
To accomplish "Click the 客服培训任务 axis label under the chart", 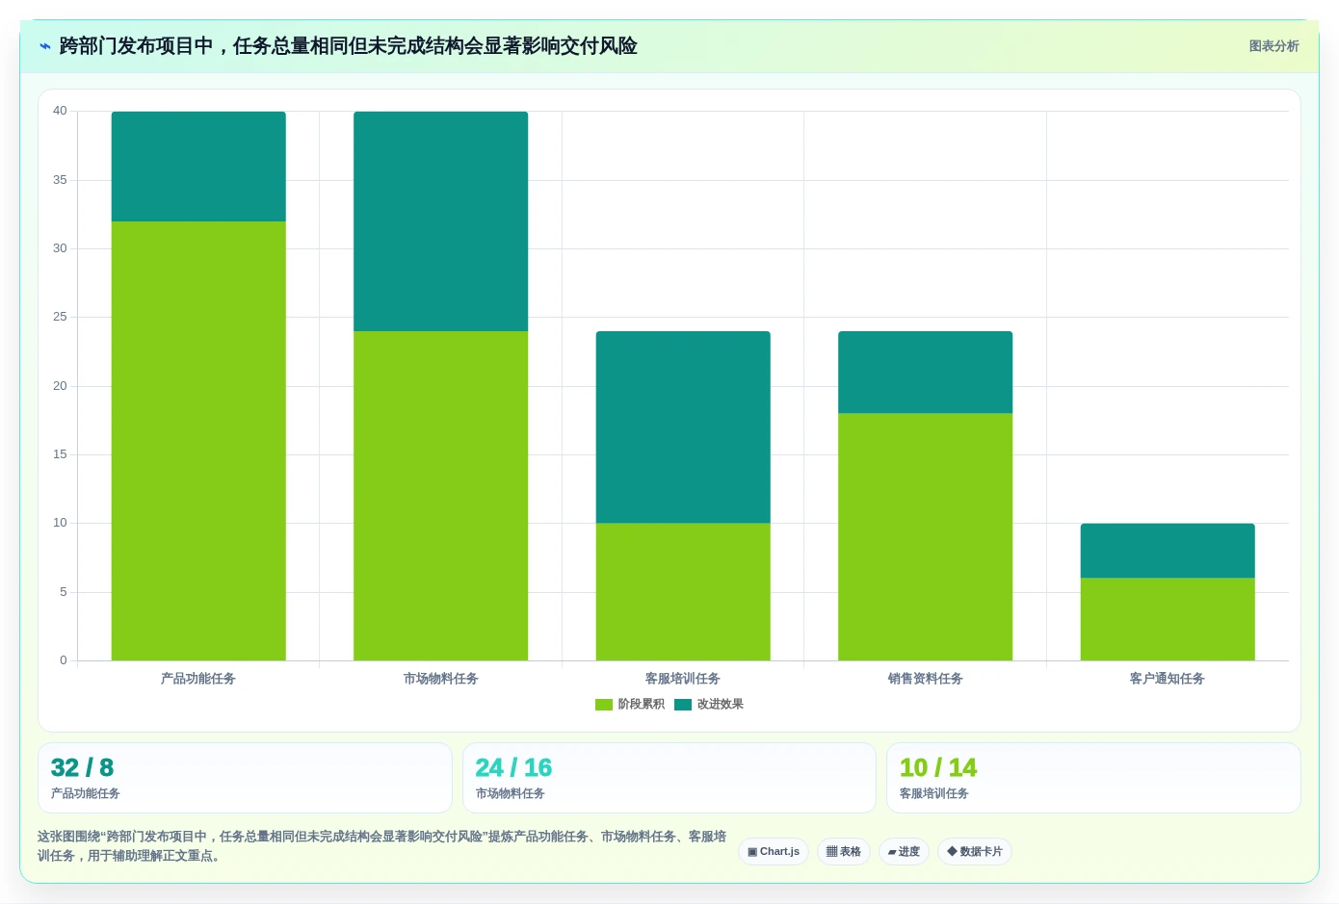I will click(x=683, y=679).
